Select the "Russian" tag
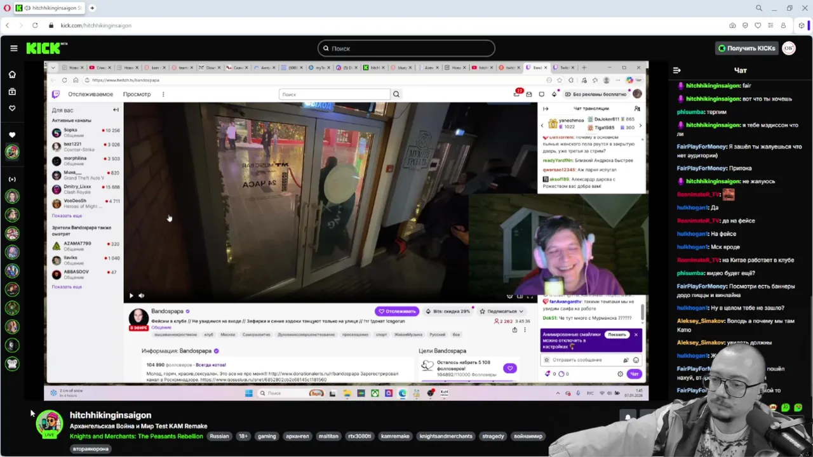This screenshot has width=813, height=457. click(219, 436)
